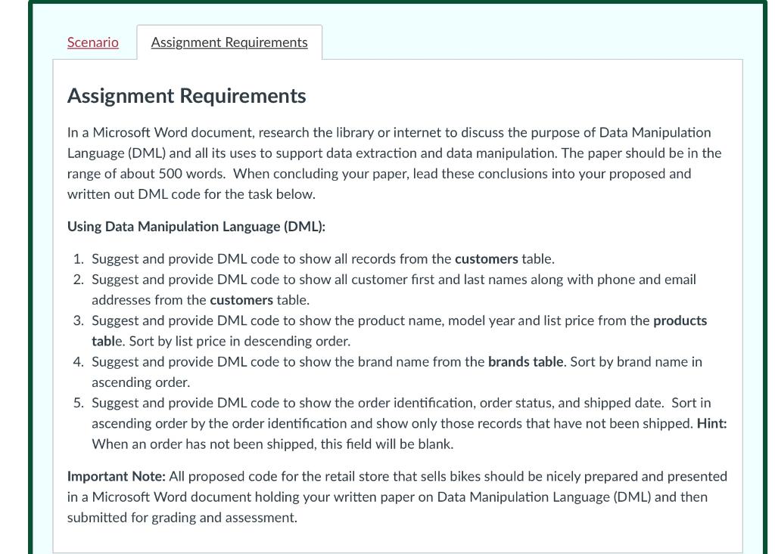The height and width of the screenshot is (554, 775).
Task: Click the Assignment Requirements heading
Action: point(187,96)
